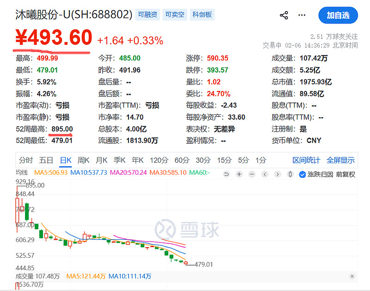Switch to the 30分 chart

click(203, 160)
